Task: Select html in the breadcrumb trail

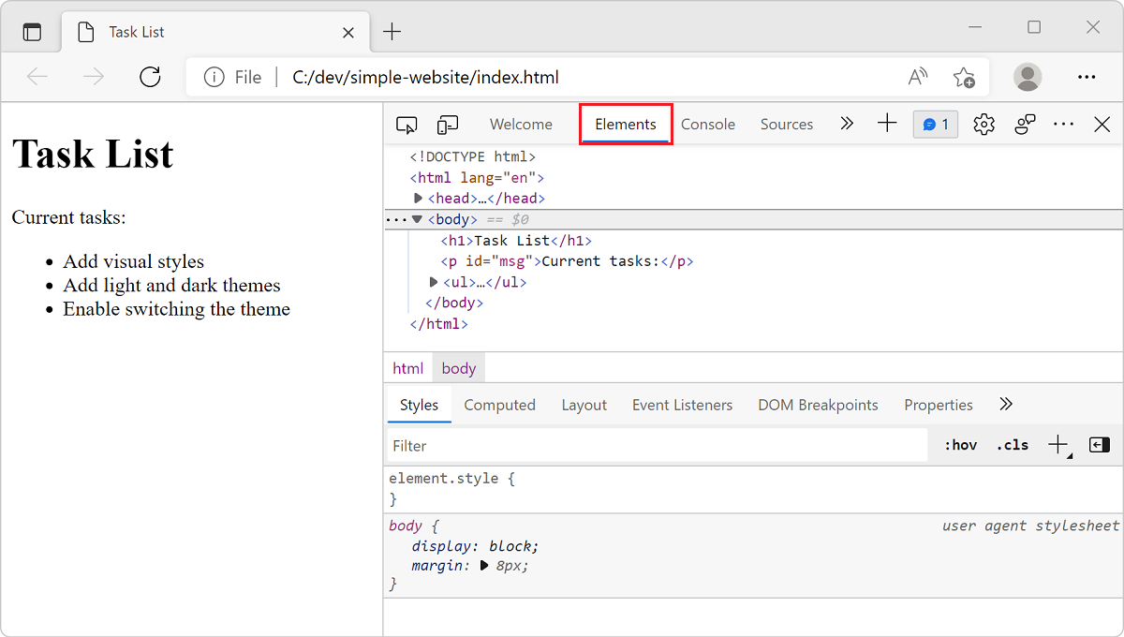Action: pos(408,368)
